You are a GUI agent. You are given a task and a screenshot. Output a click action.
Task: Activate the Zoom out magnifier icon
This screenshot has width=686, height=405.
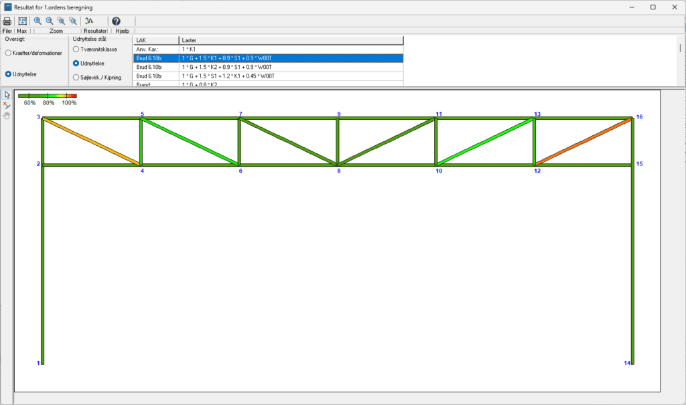(48, 21)
